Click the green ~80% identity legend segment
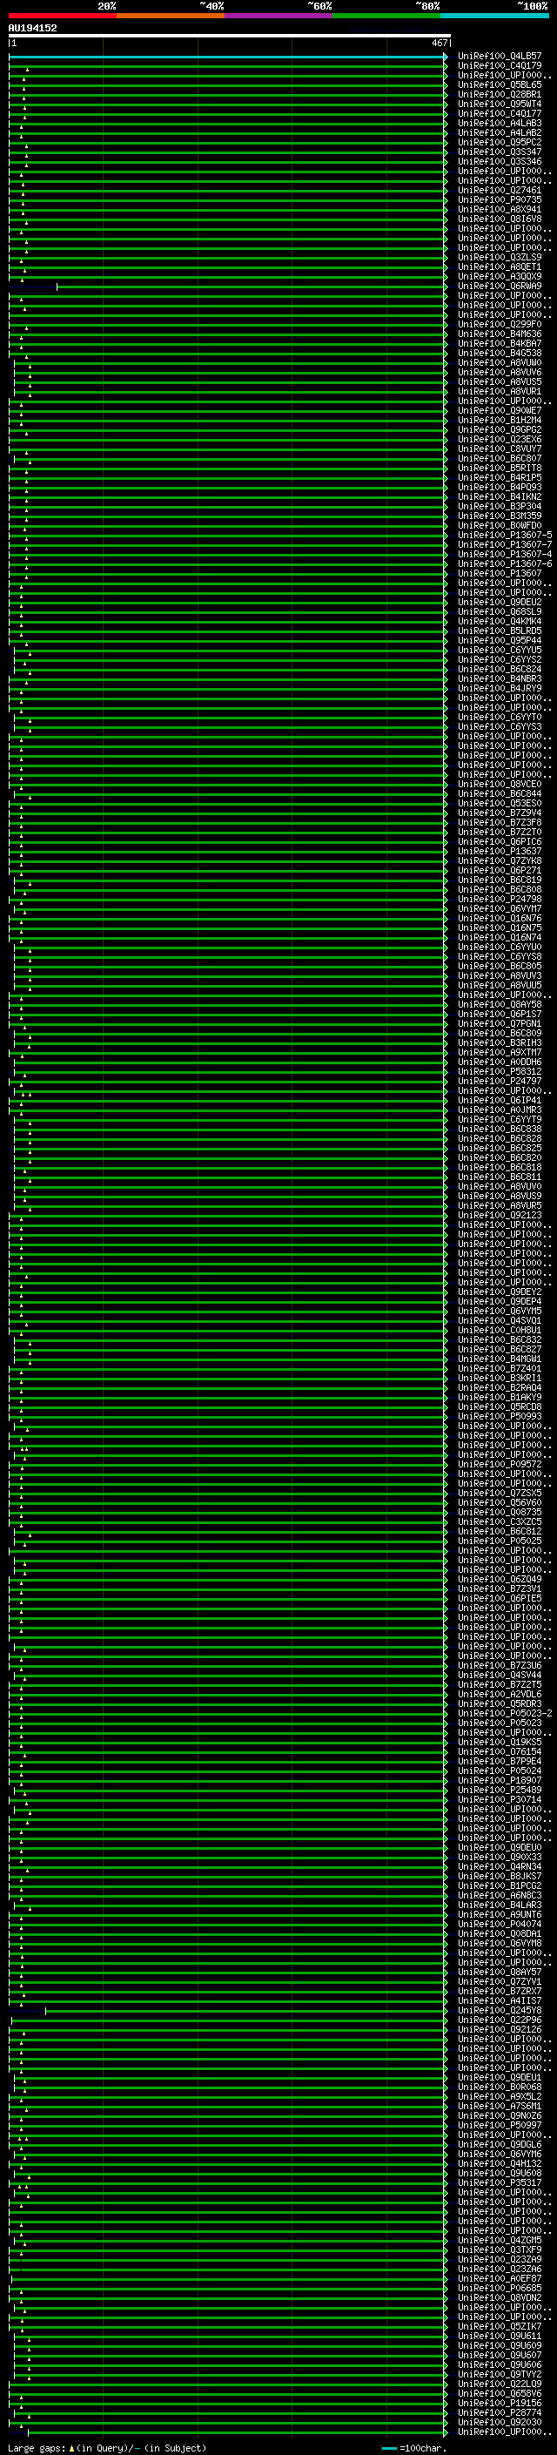Screen dimensions: 557x2455 click(x=386, y=17)
